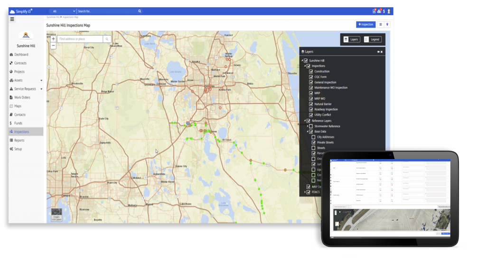Expand the Stormwater Reference tree node
This screenshot has width=486, height=276.
(307, 126)
